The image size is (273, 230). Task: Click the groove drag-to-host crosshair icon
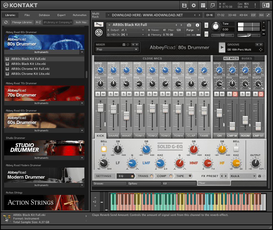coord(260,50)
